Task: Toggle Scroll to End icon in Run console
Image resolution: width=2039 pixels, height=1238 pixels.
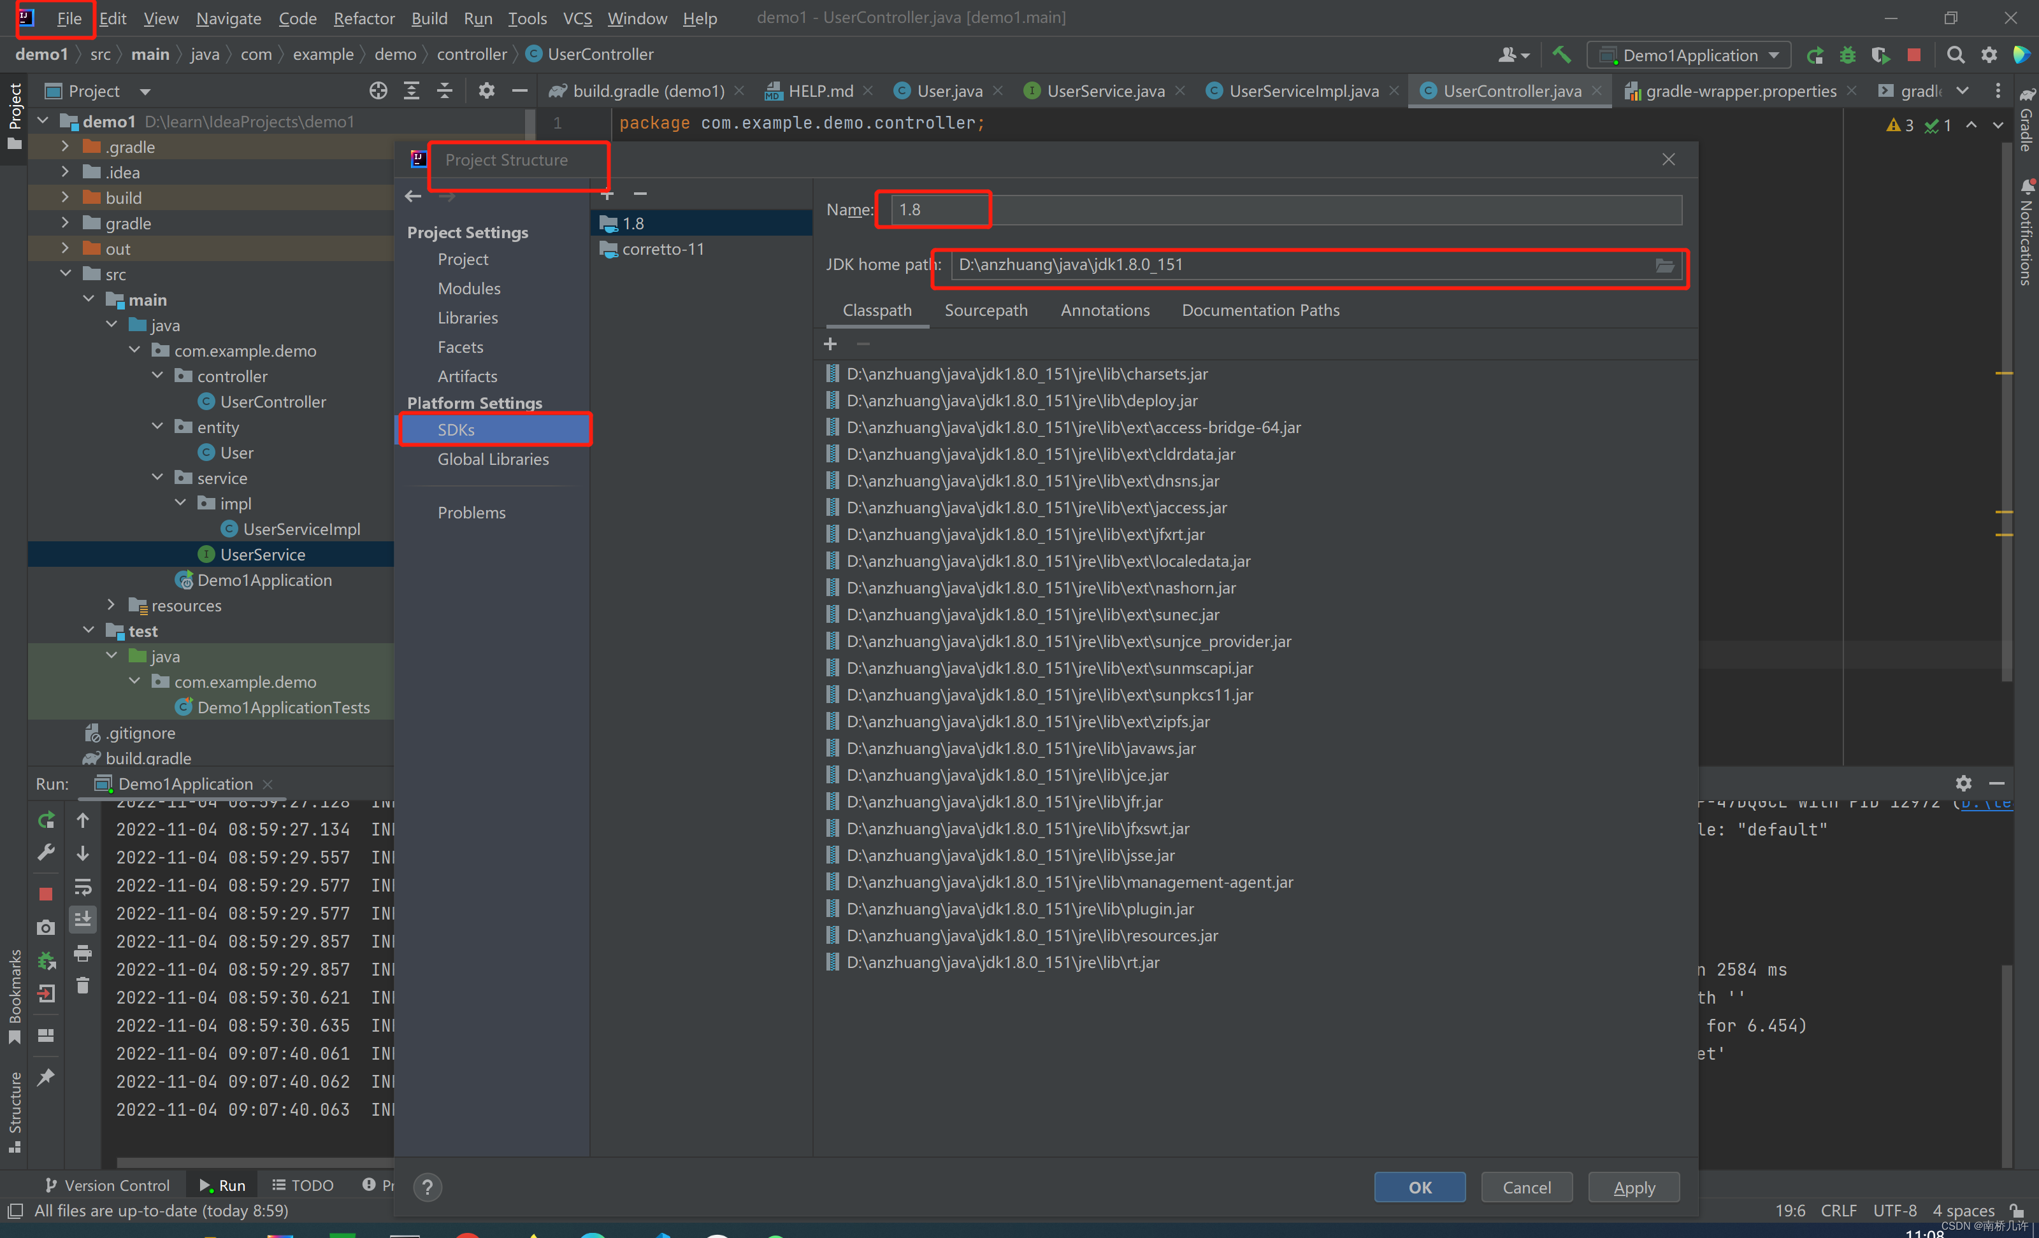Action: [83, 919]
